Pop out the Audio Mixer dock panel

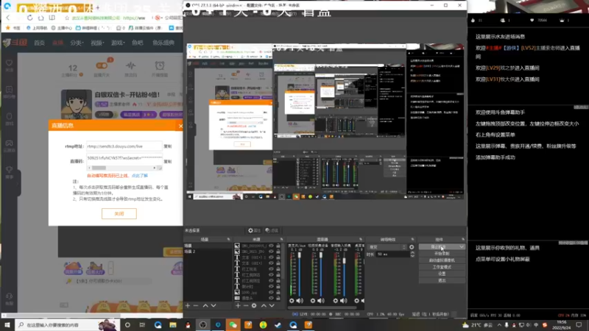click(x=361, y=239)
